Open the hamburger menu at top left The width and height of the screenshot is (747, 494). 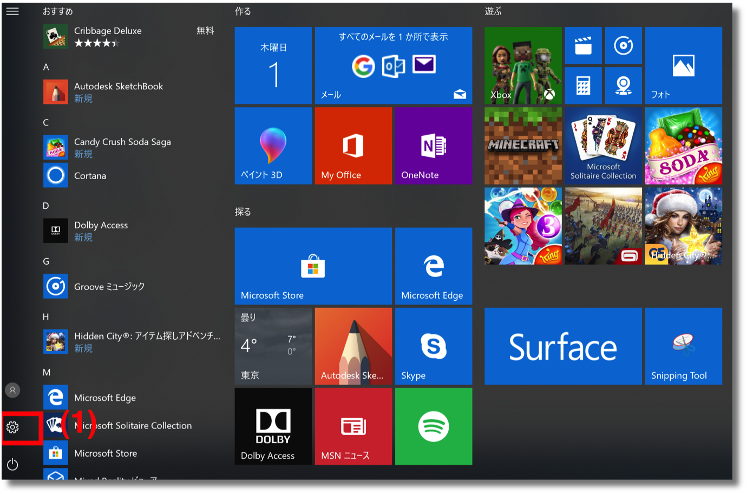(x=12, y=11)
